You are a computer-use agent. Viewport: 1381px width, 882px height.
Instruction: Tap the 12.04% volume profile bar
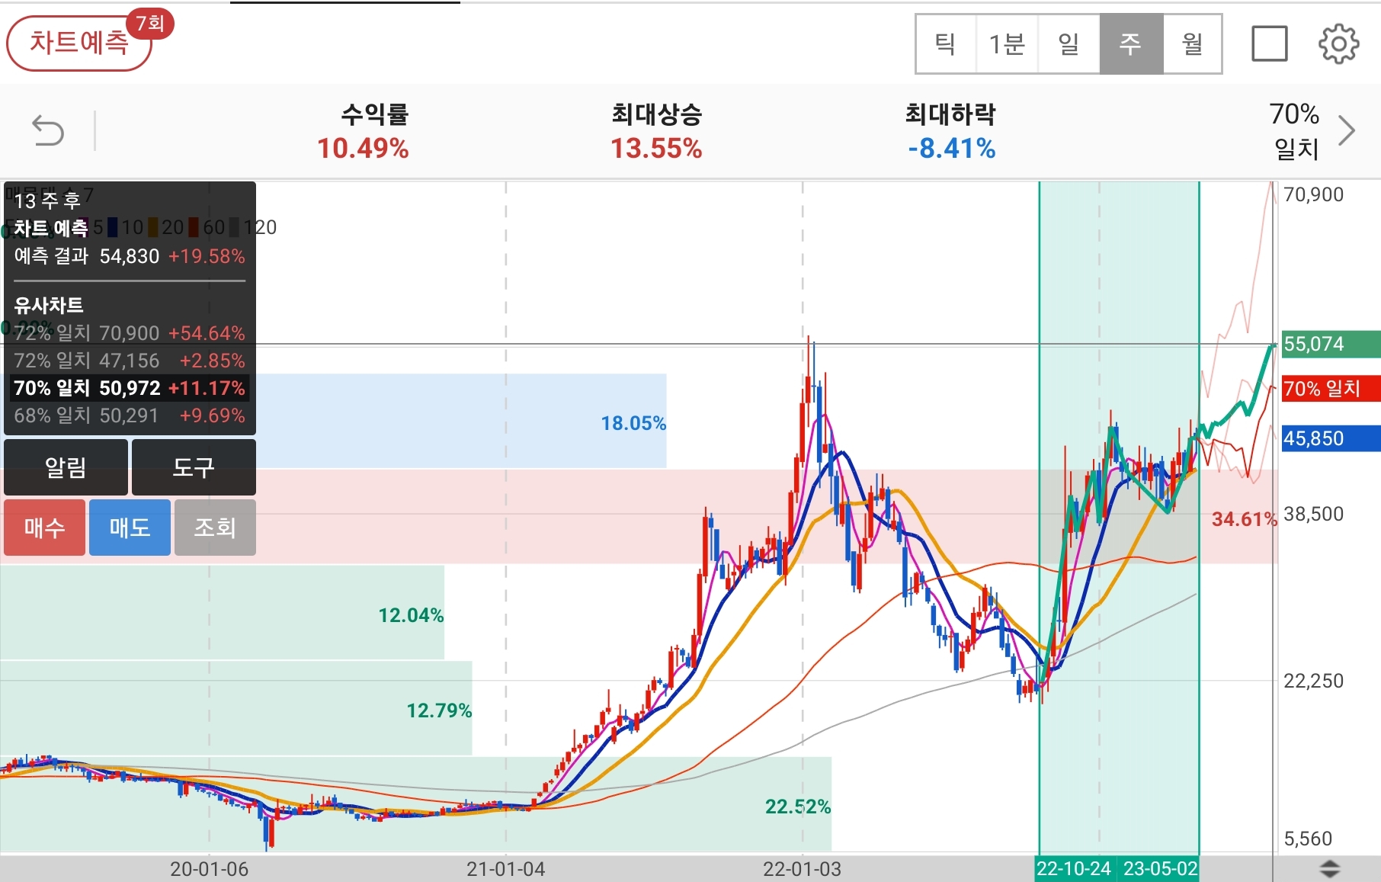pyautogui.click(x=222, y=612)
